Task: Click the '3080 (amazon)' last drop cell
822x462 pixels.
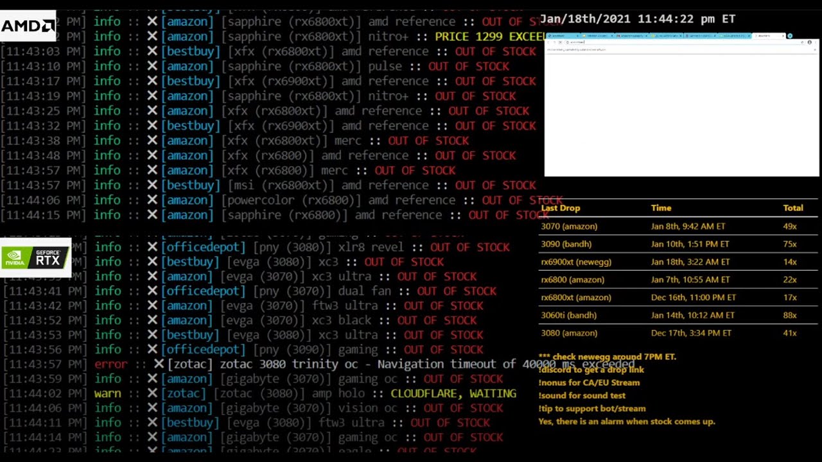Action: 569,333
